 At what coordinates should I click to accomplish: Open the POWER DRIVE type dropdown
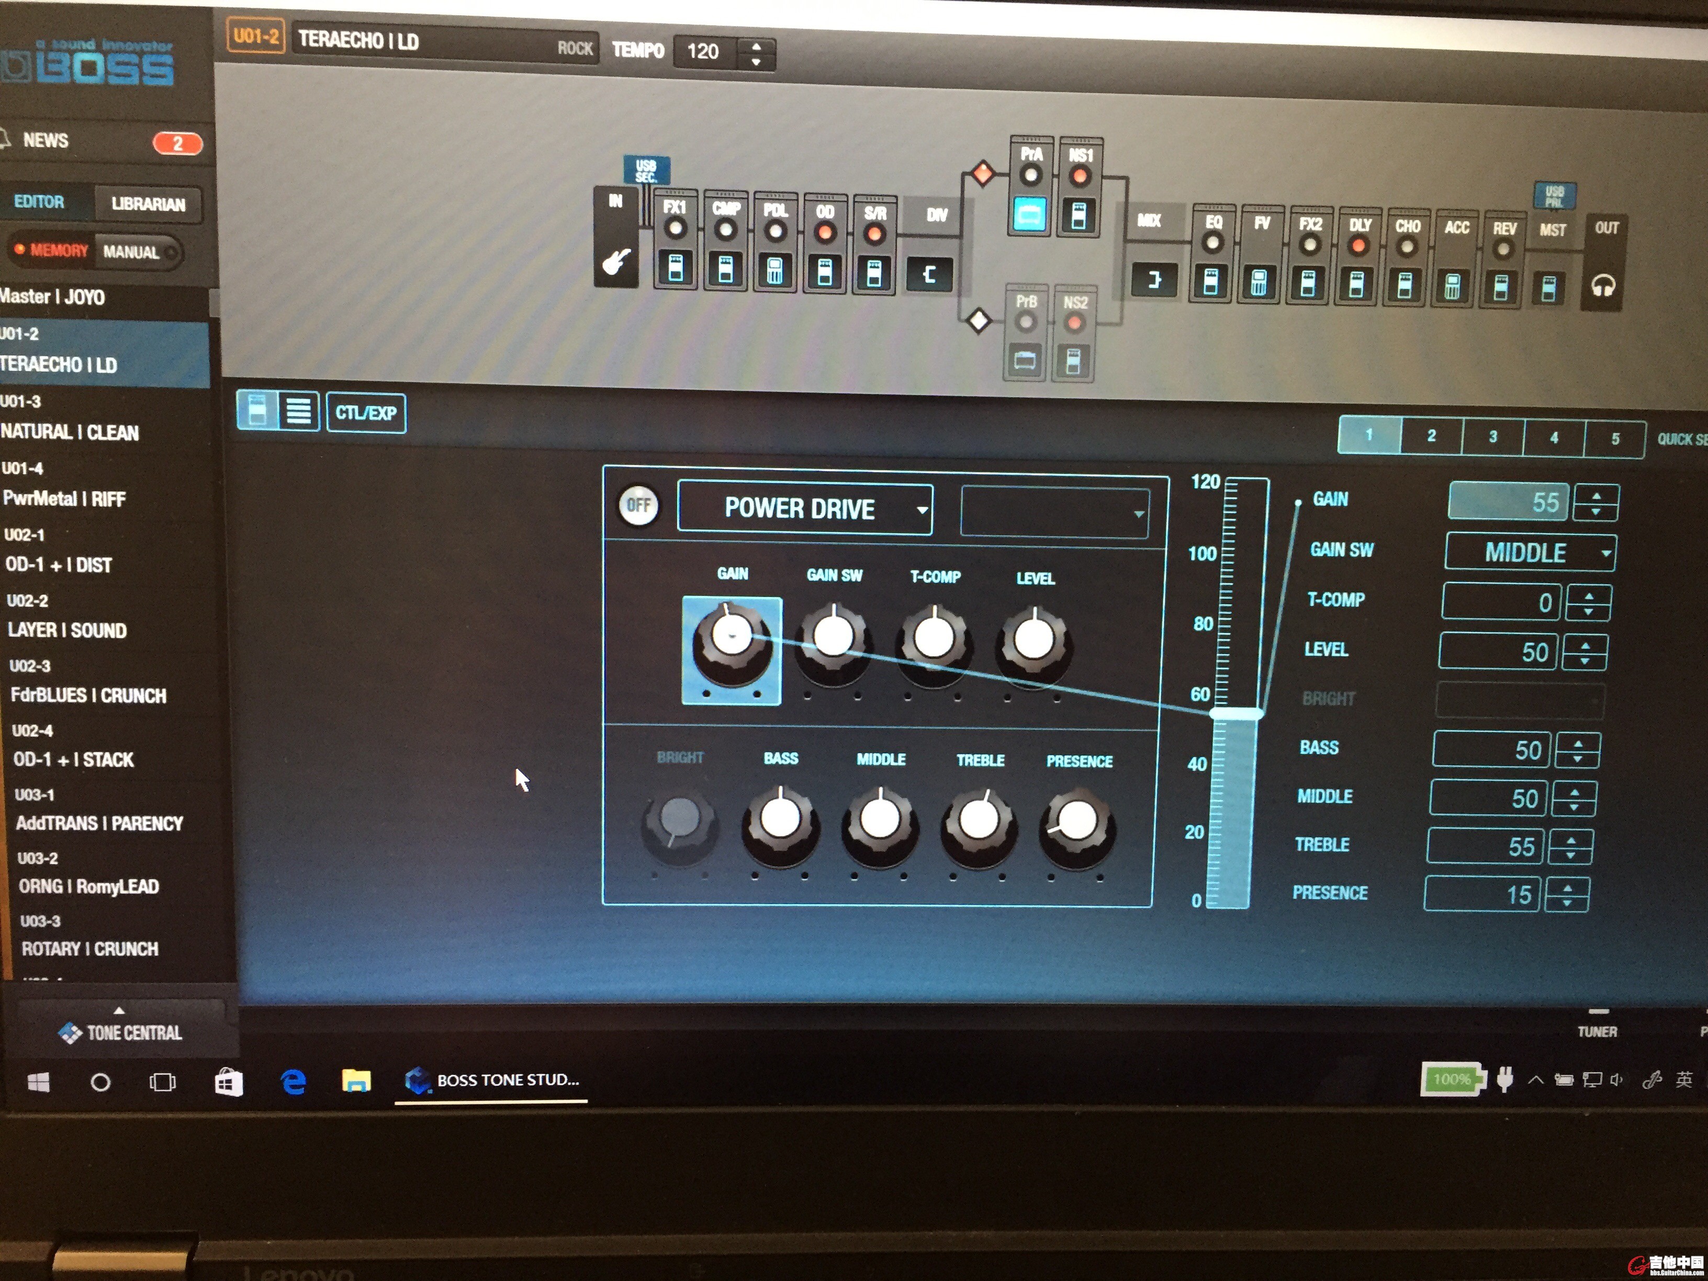805,509
